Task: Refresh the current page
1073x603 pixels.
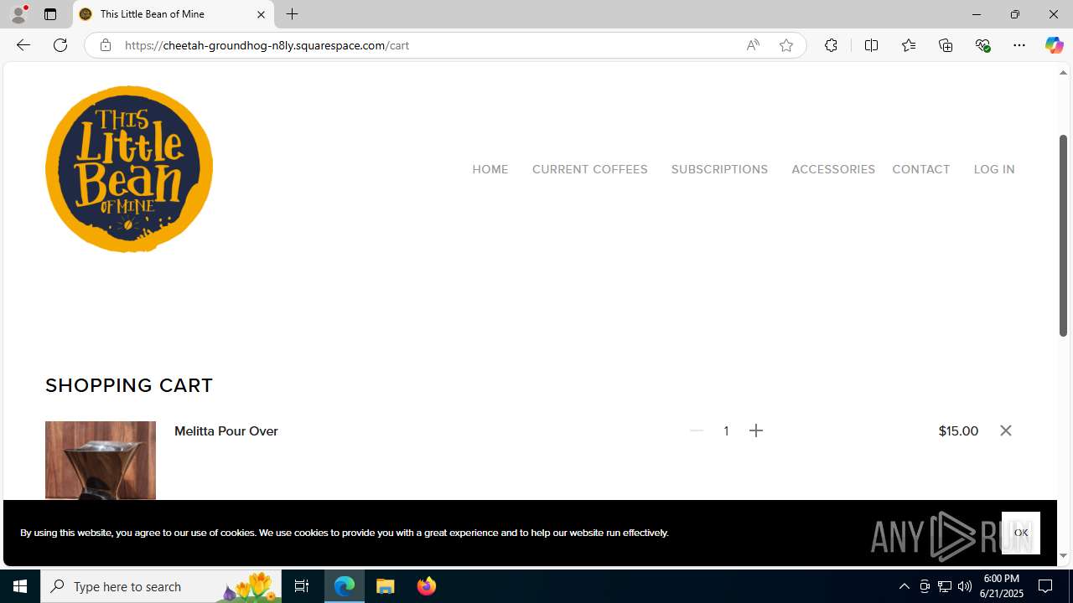Action: click(x=60, y=45)
